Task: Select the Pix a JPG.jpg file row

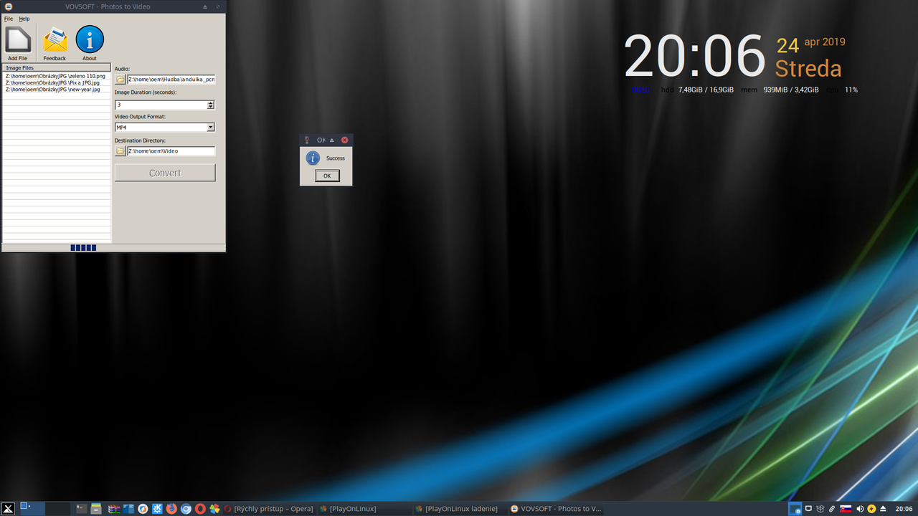Action: [x=57, y=82]
